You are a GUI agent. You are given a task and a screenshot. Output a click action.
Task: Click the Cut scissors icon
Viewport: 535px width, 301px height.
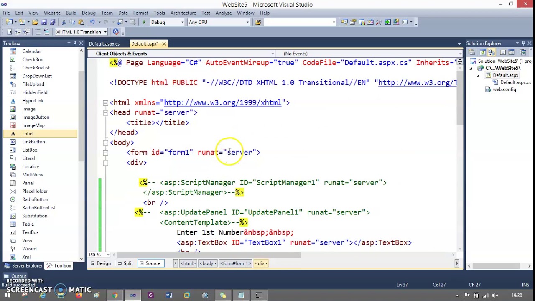point(64,22)
